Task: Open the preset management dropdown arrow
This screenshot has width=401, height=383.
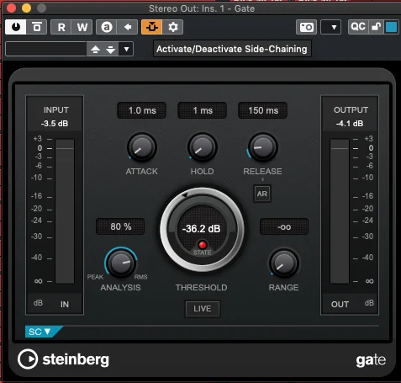Action: [126, 50]
